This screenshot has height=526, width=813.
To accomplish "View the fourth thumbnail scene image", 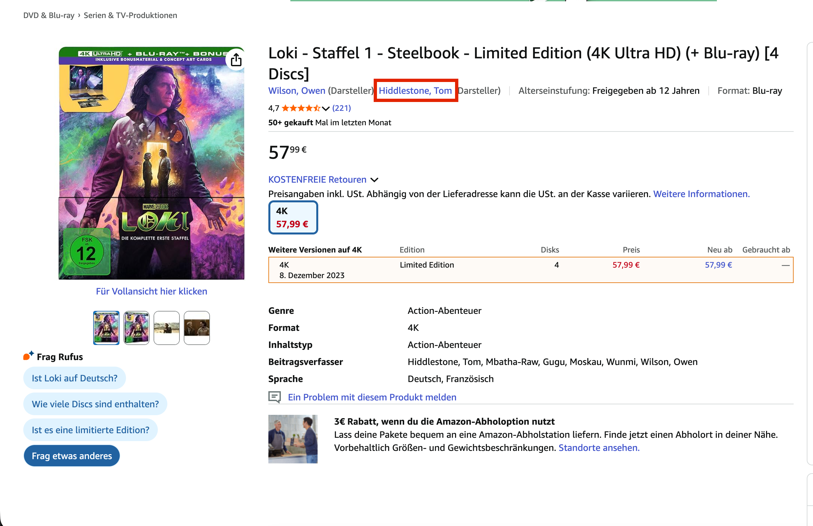I will [x=197, y=328].
